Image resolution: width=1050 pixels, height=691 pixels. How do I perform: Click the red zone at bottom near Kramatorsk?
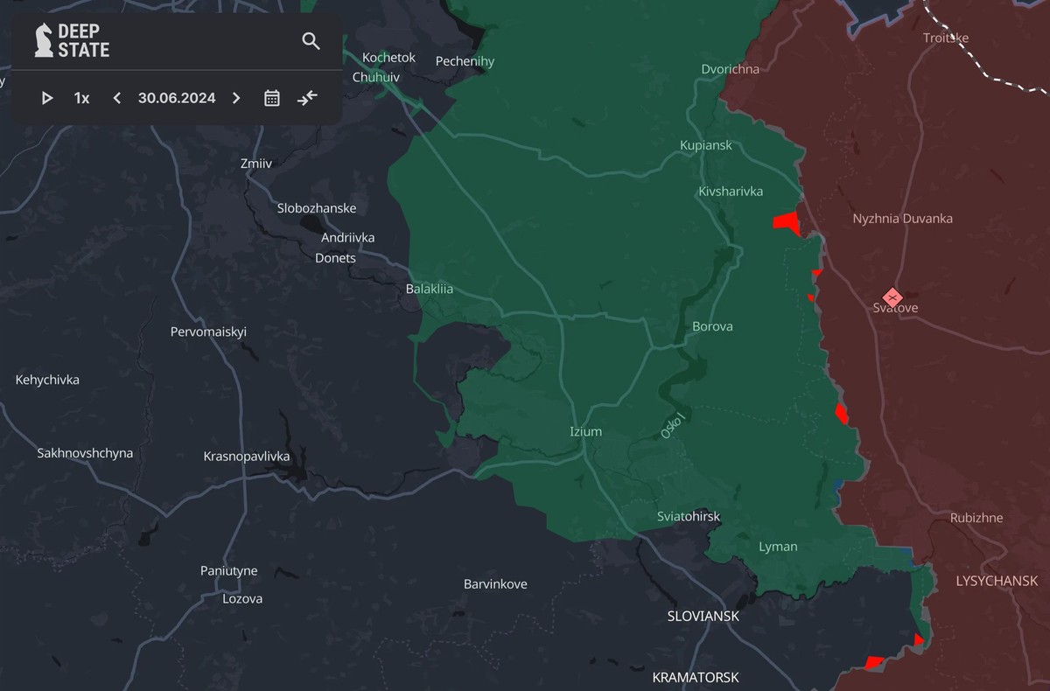(x=873, y=662)
